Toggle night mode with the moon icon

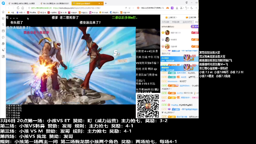tap(192, 8)
